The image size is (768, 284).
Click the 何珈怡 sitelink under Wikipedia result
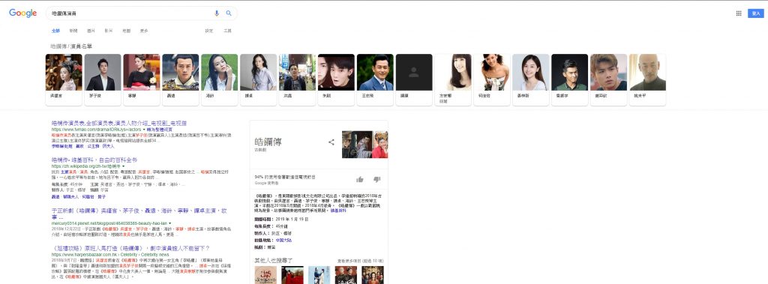tap(88, 196)
